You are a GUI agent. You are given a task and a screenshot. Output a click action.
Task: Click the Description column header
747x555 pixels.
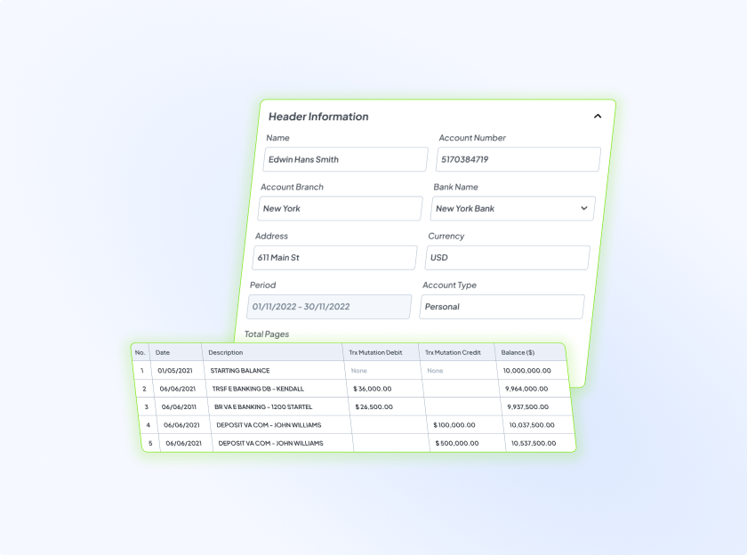(x=226, y=353)
